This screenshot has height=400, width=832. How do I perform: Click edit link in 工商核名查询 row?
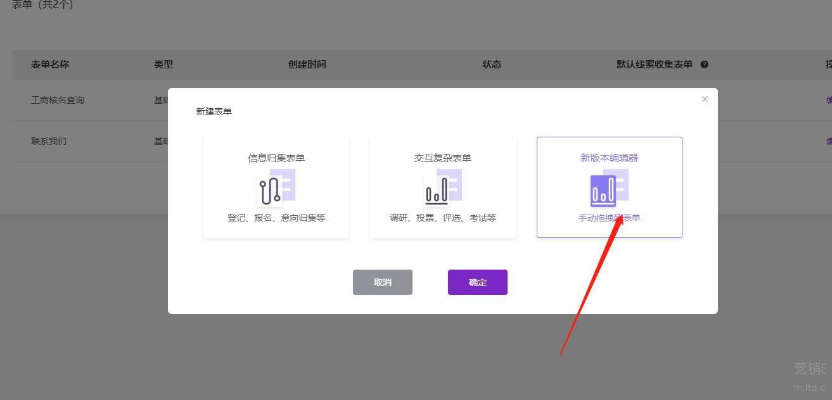[828, 100]
